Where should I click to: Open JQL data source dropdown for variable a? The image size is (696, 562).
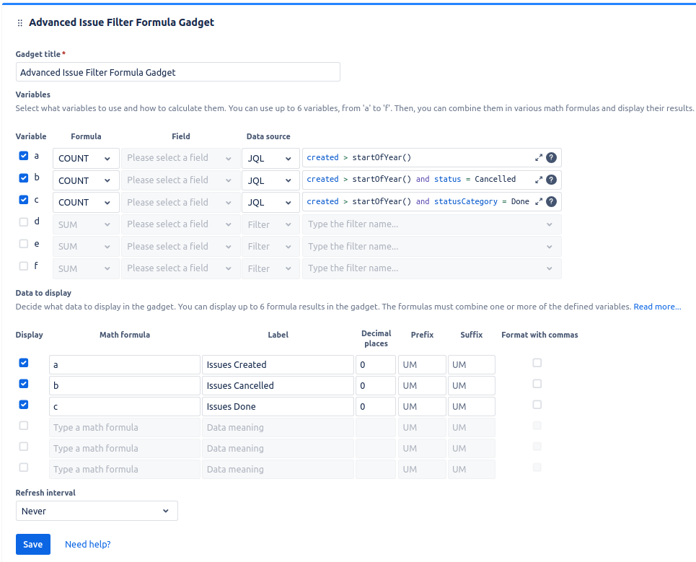coord(270,158)
